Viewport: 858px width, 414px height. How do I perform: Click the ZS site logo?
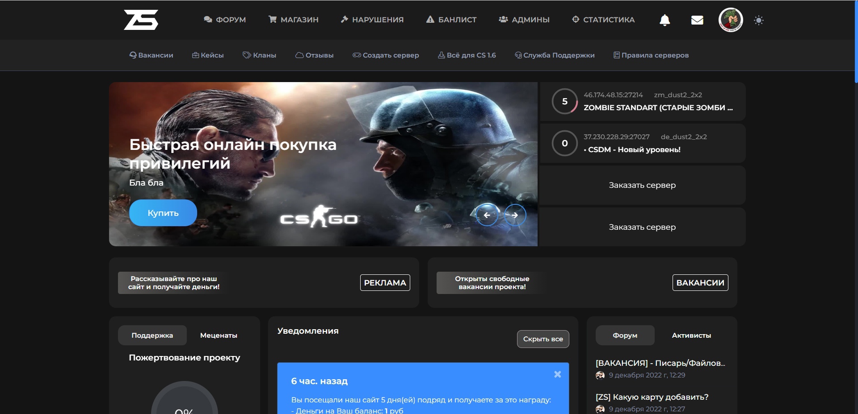(141, 20)
